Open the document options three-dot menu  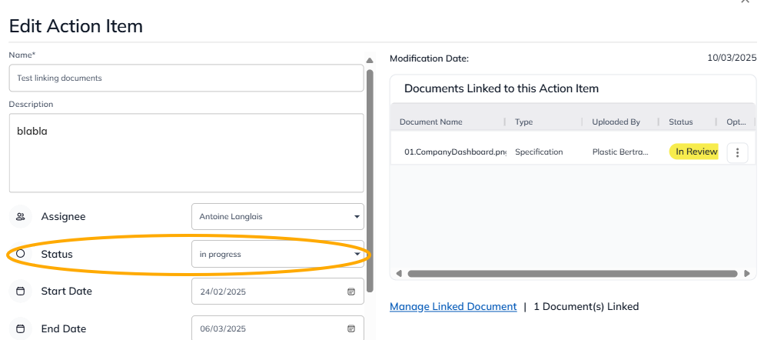pyautogui.click(x=737, y=152)
